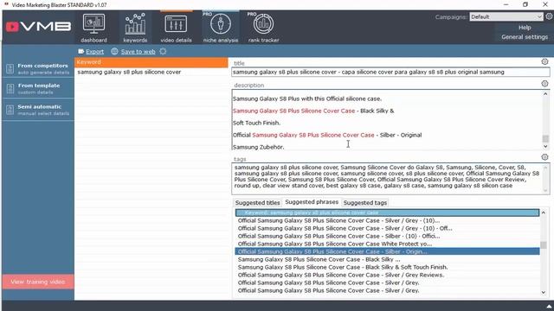Viewport: 554px width, 311px height.
Task: Click the Save to web link
Action: tap(138, 52)
